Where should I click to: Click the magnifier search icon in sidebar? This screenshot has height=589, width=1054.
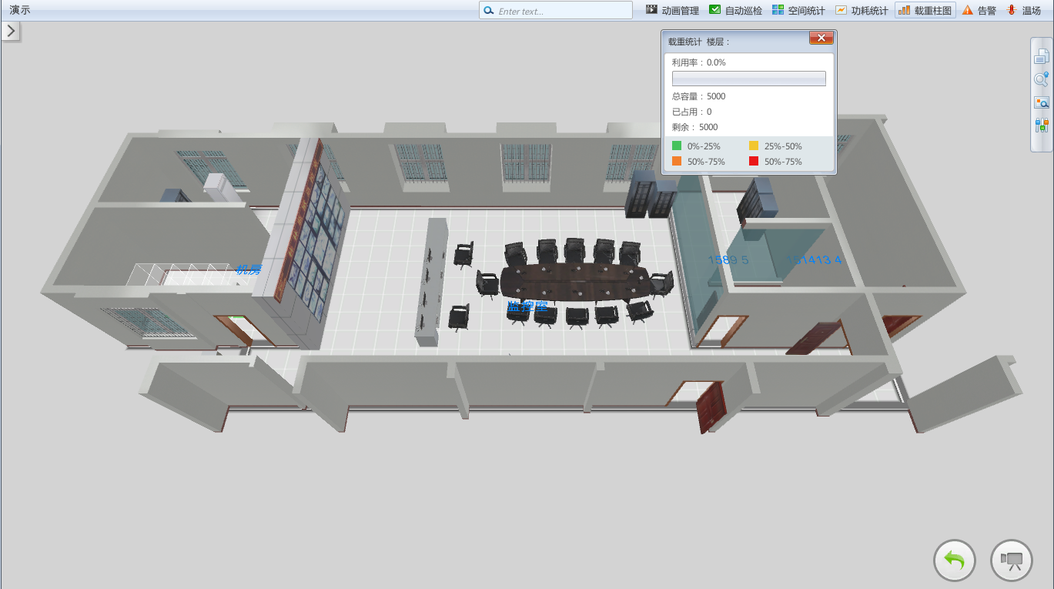pyautogui.click(x=1041, y=79)
